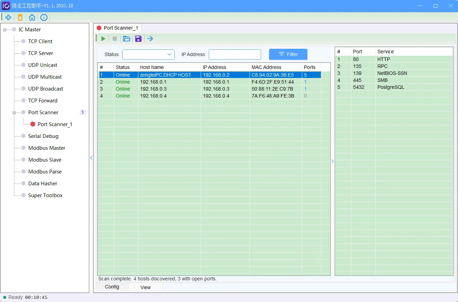
Task: Collapse the Port Scanner tree node
Action: click(x=14, y=113)
